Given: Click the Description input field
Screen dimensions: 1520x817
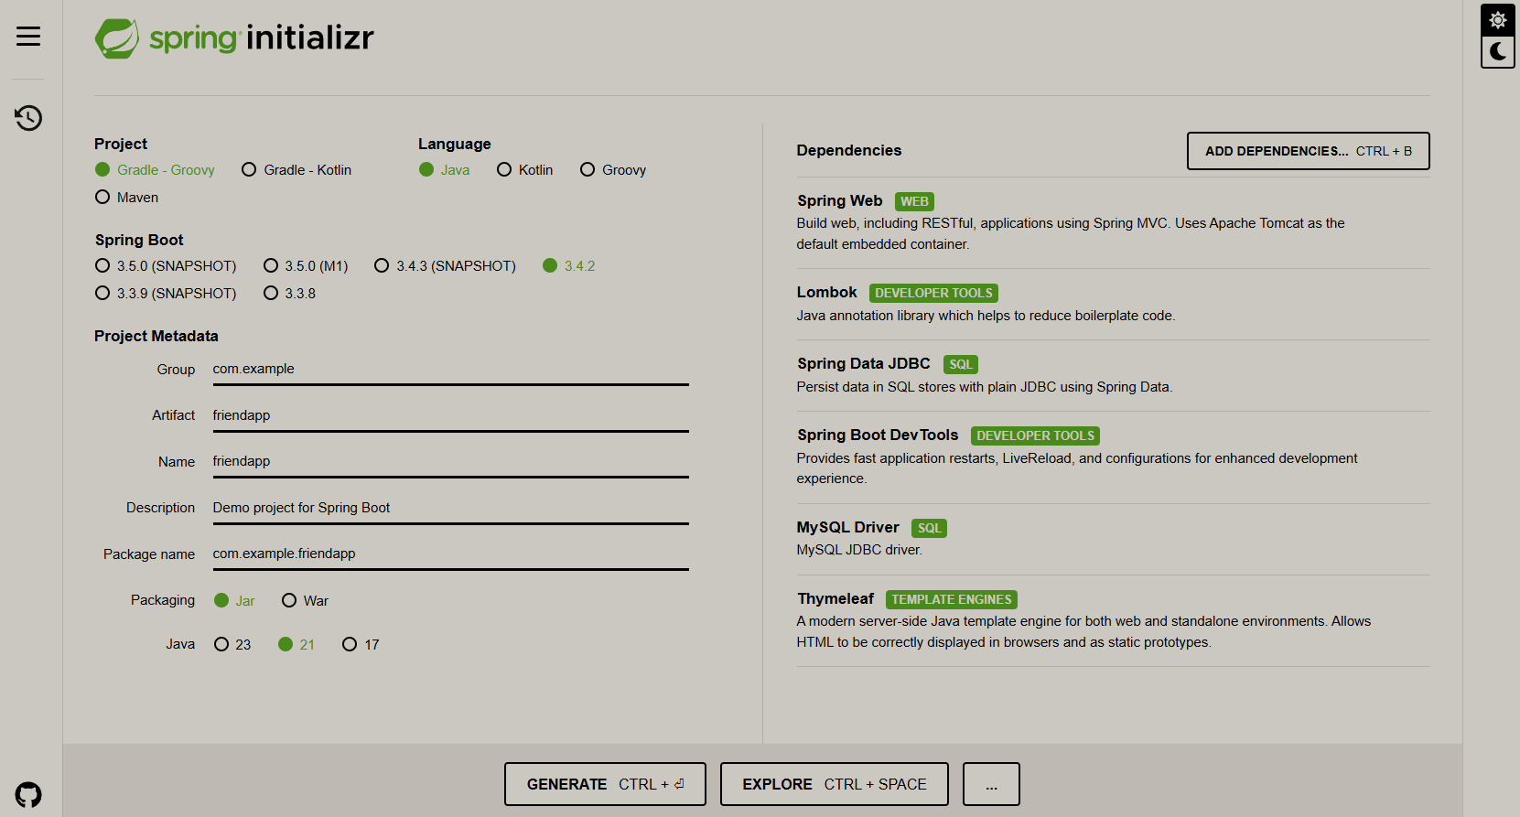Looking at the screenshot, I should coord(450,509).
